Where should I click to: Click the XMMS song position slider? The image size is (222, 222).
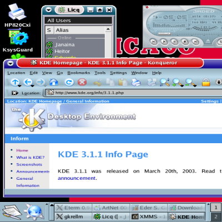tap(164, 34)
